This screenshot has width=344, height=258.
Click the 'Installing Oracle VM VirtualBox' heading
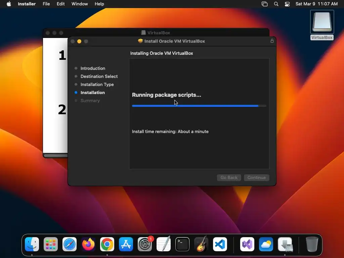click(162, 53)
